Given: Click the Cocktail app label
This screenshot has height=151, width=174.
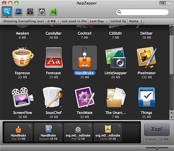Looking at the screenshot, I should pyautogui.click(x=84, y=34).
